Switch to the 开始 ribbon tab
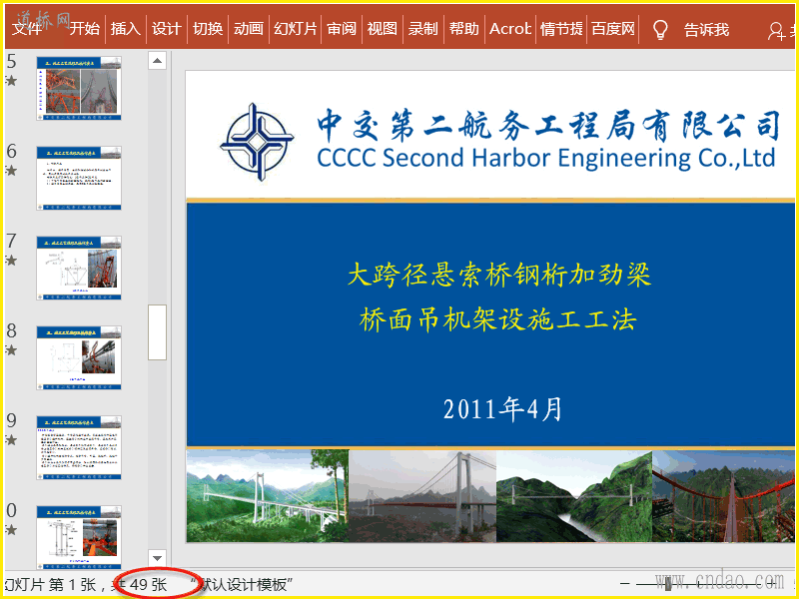This screenshot has height=599, width=799. (85, 29)
